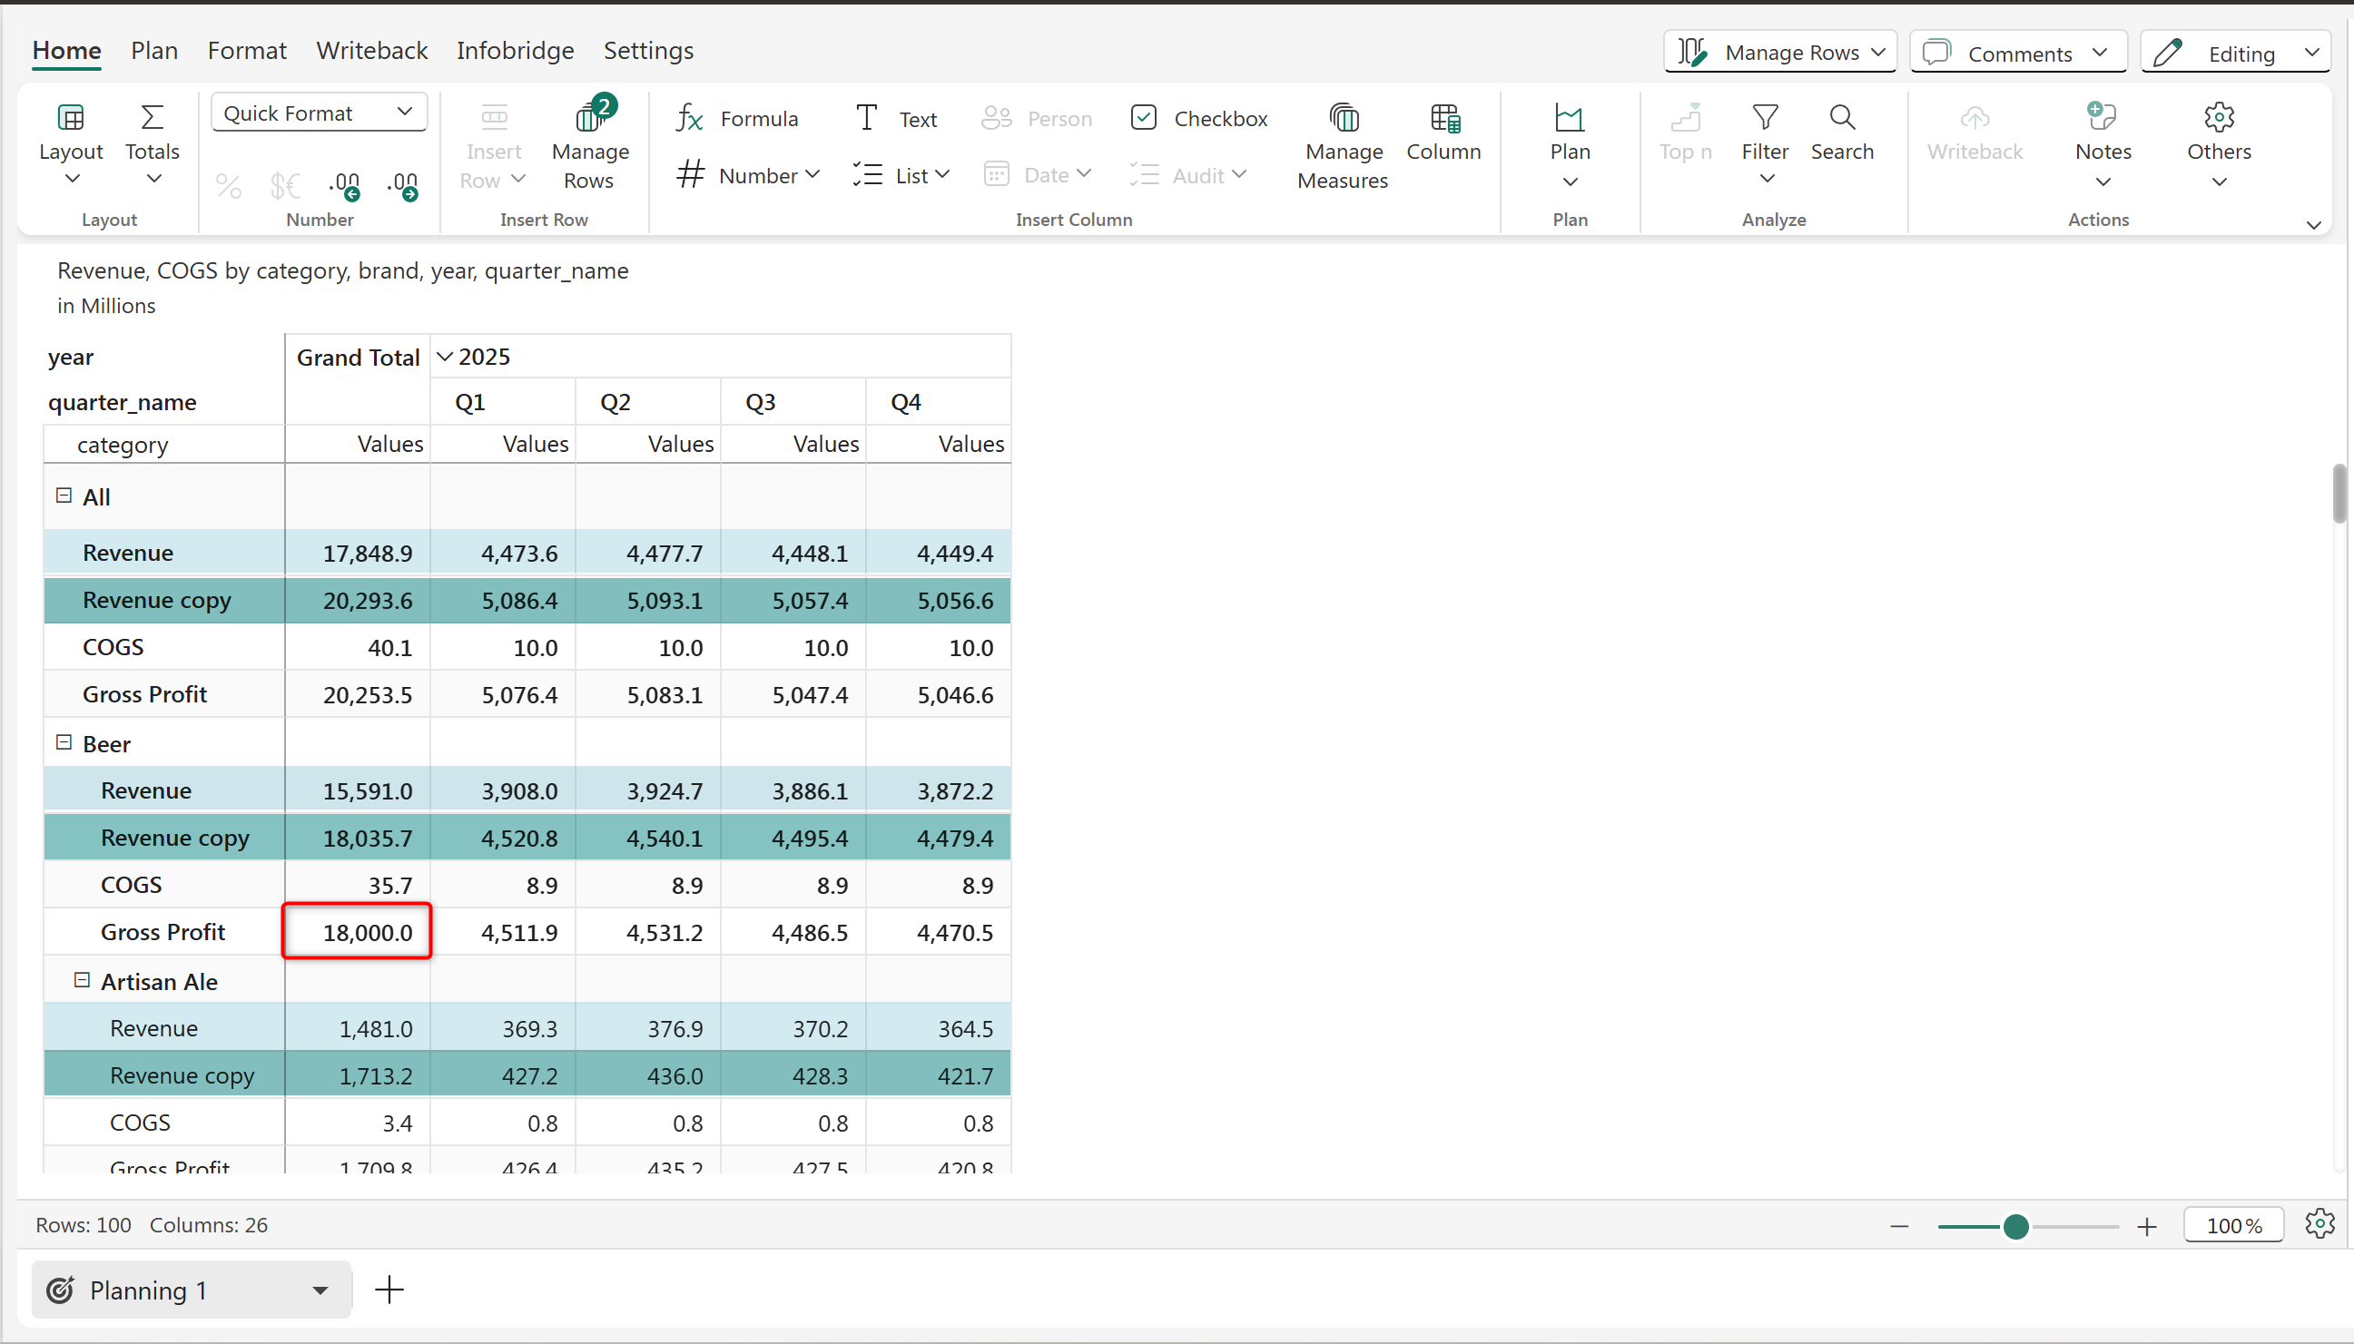
Task: Collapse the 2025 year column group
Action: click(x=445, y=357)
